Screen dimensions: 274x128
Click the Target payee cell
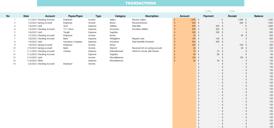click(x=66, y=32)
